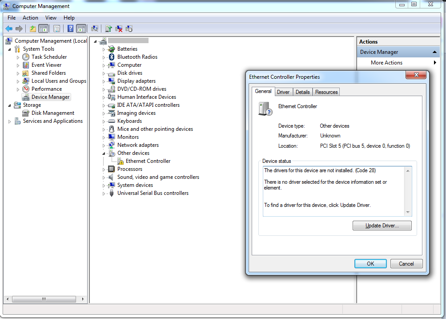This screenshot has height=319, width=446.
Task: Click the blue Help question mark toolbar icon
Action: click(x=70, y=28)
